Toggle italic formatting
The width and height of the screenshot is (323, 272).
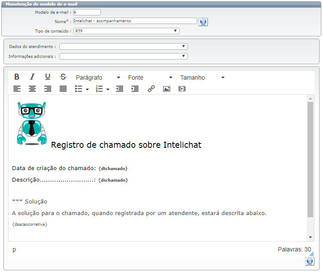[x=32, y=77]
